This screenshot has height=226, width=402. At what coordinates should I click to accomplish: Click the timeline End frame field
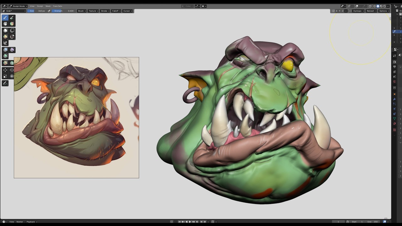tap(373, 222)
